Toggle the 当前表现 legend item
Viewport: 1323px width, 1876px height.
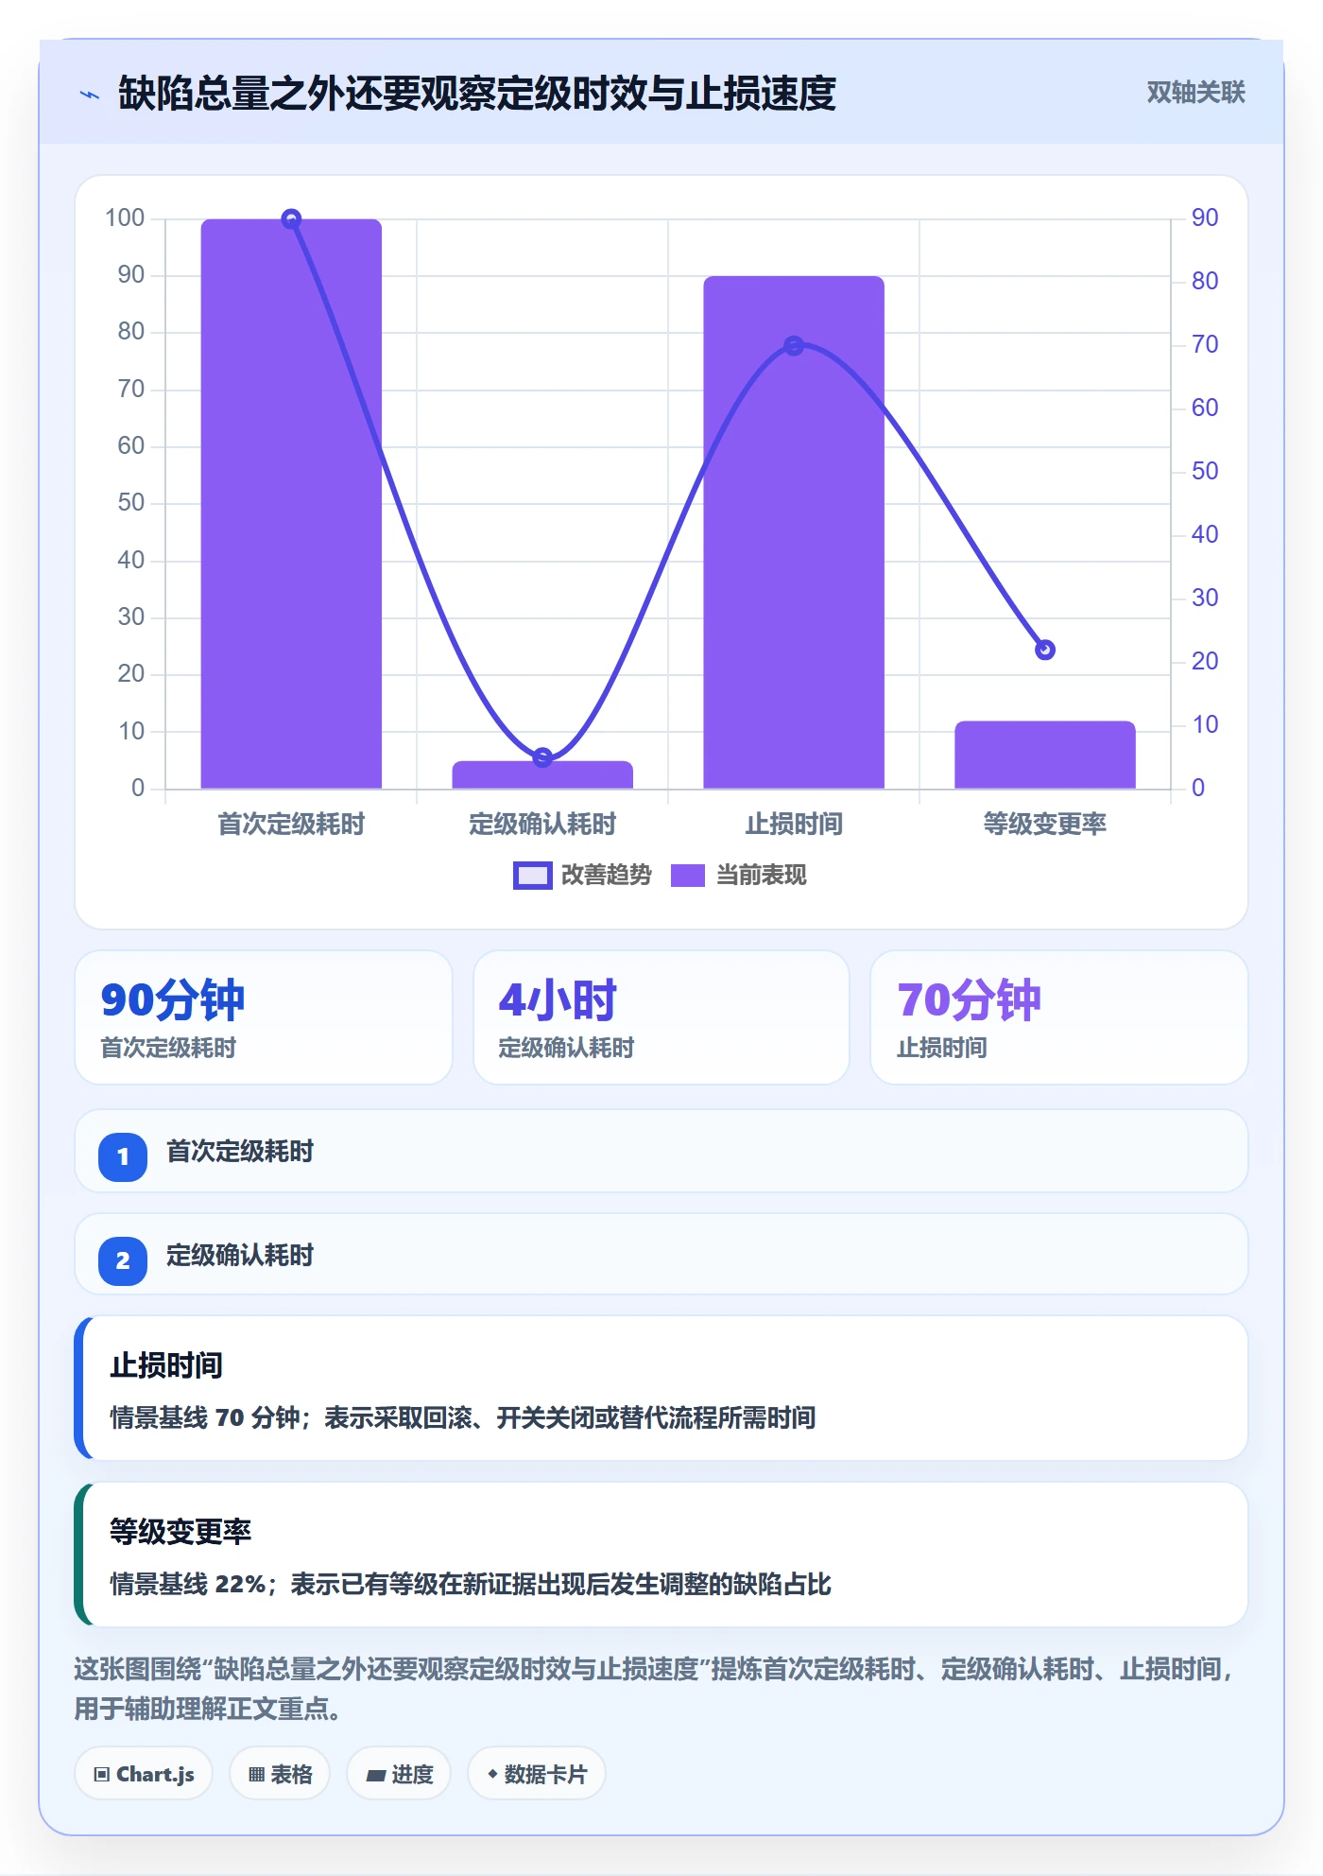click(738, 876)
